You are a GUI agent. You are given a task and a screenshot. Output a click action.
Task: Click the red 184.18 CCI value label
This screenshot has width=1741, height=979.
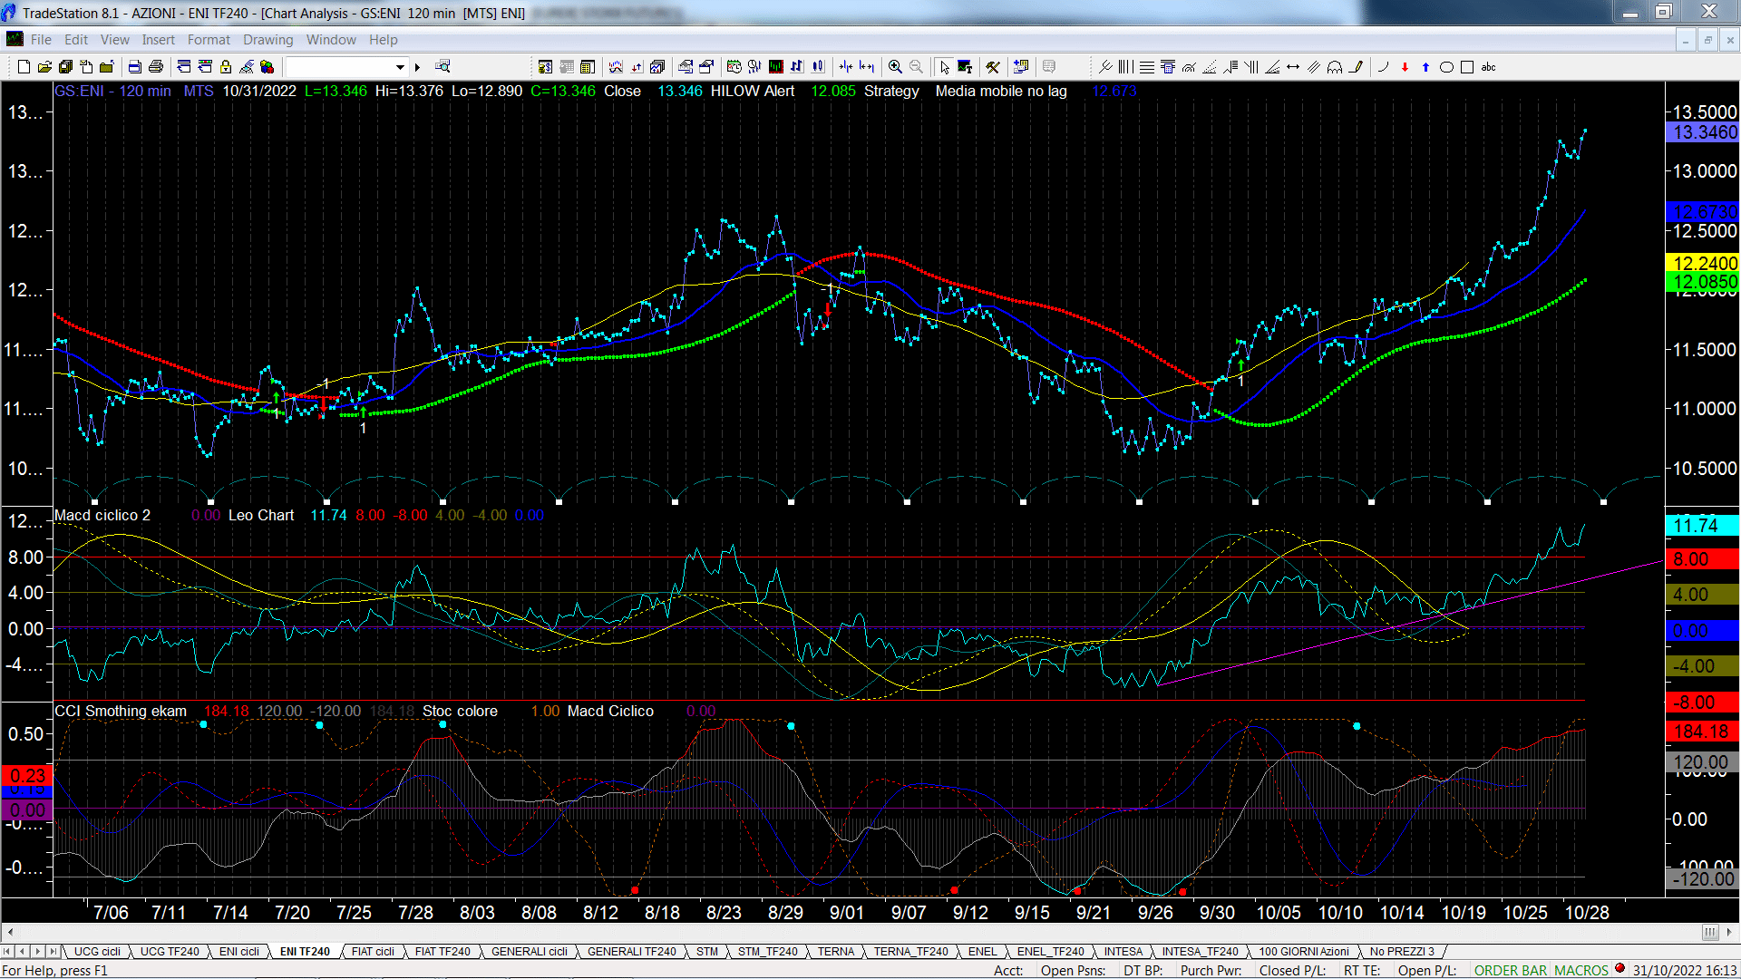point(1703,732)
